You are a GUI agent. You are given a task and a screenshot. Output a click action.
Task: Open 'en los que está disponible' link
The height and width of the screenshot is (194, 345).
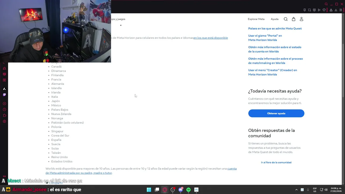tap(211, 38)
